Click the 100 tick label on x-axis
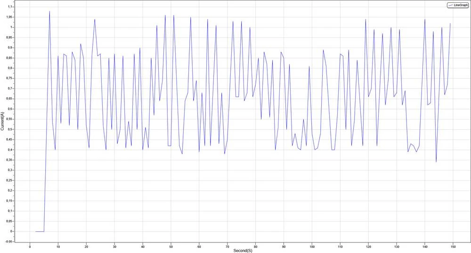Viewport: 471px width, 253px height. (x=312, y=246)
